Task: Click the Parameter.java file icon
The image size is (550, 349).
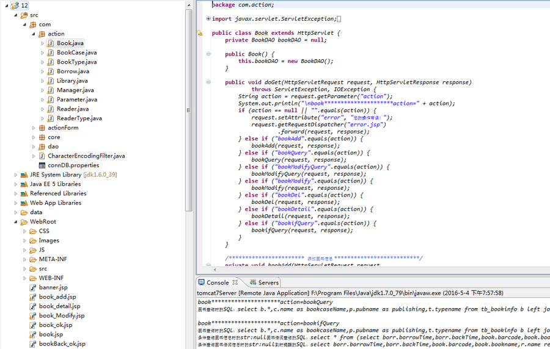Action: (x=51, y=100)
